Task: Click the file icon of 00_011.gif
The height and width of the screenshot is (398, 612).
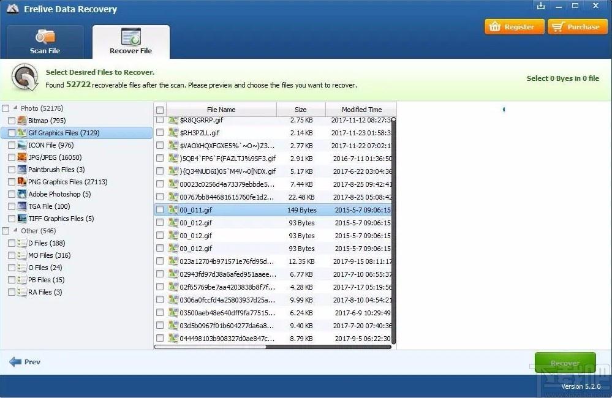Action: click(x=173, y=209)
